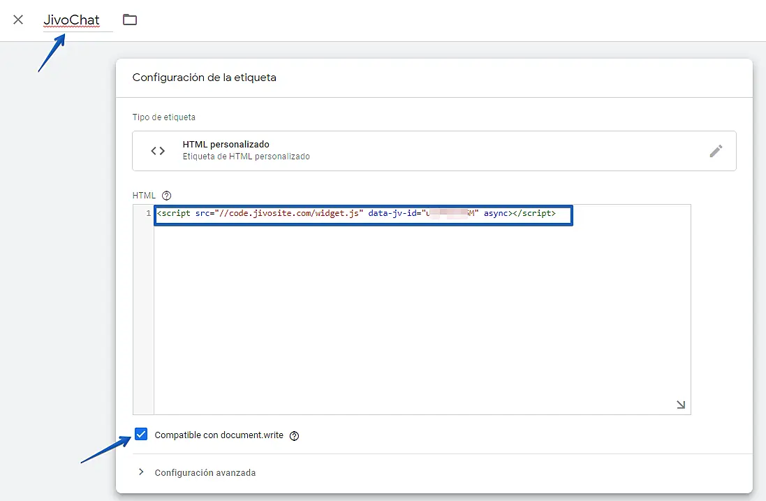Click the 'Tipo de etiqueta' label

[x=164, y=117]
